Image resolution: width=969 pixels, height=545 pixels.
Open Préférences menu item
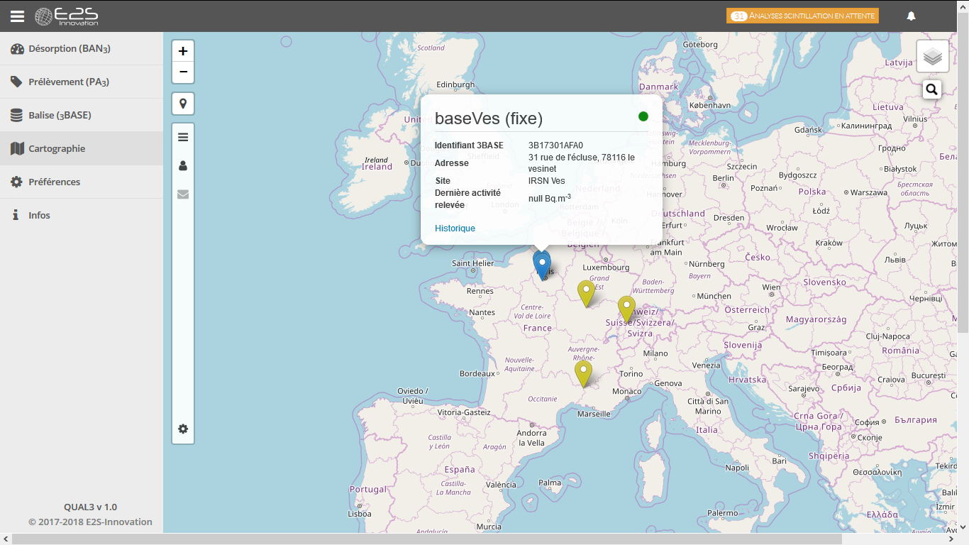coord(82,182)
